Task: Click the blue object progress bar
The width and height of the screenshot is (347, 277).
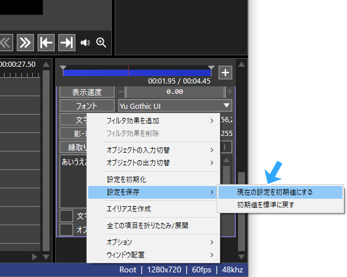Action: point(137,73)
